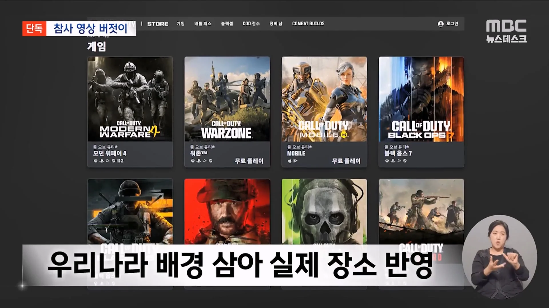Open the STORE menu item
549x308 pixels.
(x=158, y=24)
